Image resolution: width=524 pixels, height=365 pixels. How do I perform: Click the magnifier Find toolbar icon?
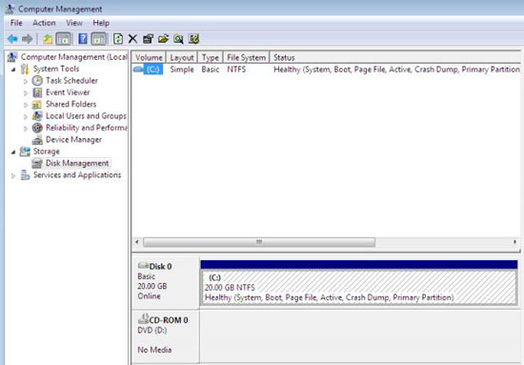pyautogui.click(x=178, y=39)
